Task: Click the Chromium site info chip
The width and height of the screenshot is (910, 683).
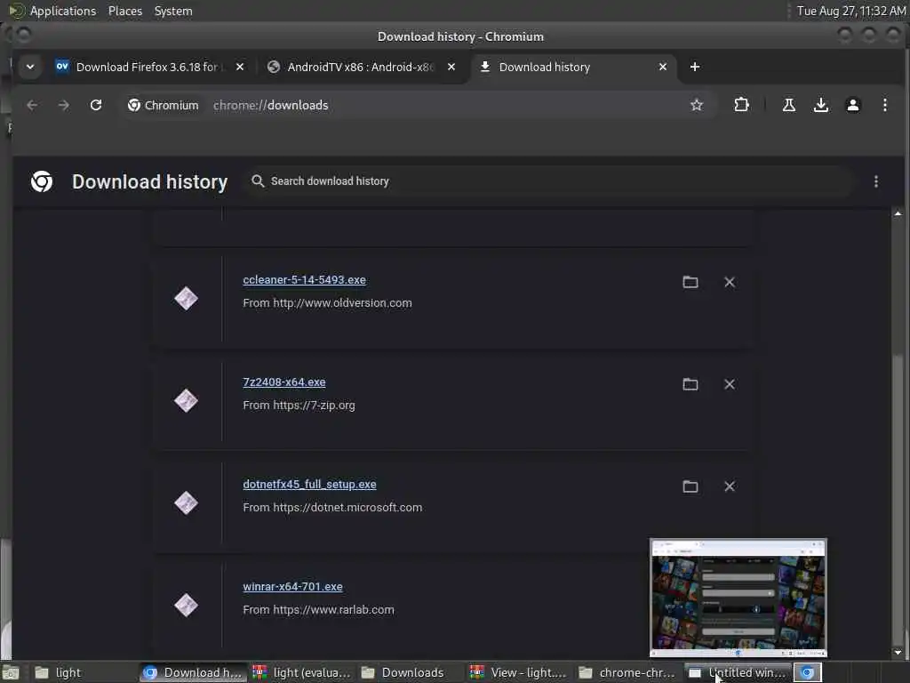Action: pyautogui.click(x=164, y=105)
